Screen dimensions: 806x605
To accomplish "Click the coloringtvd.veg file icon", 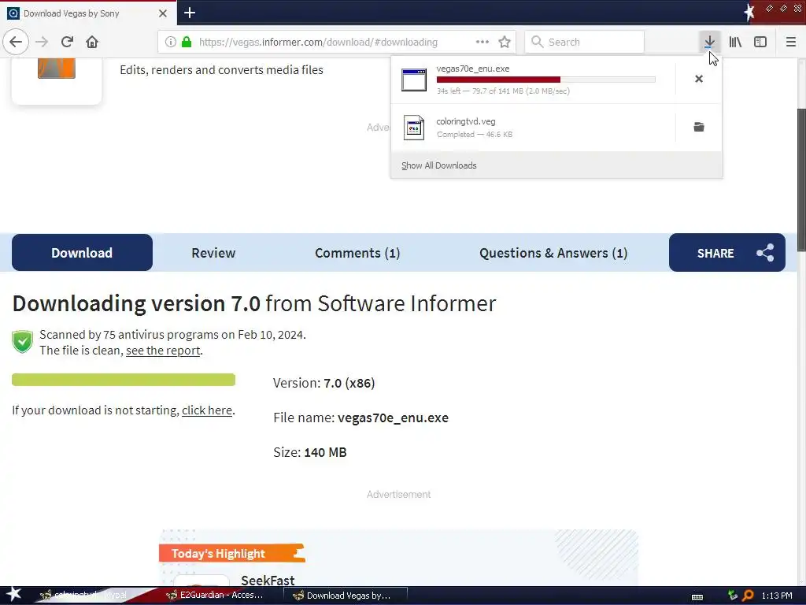I will click(414, 128).
